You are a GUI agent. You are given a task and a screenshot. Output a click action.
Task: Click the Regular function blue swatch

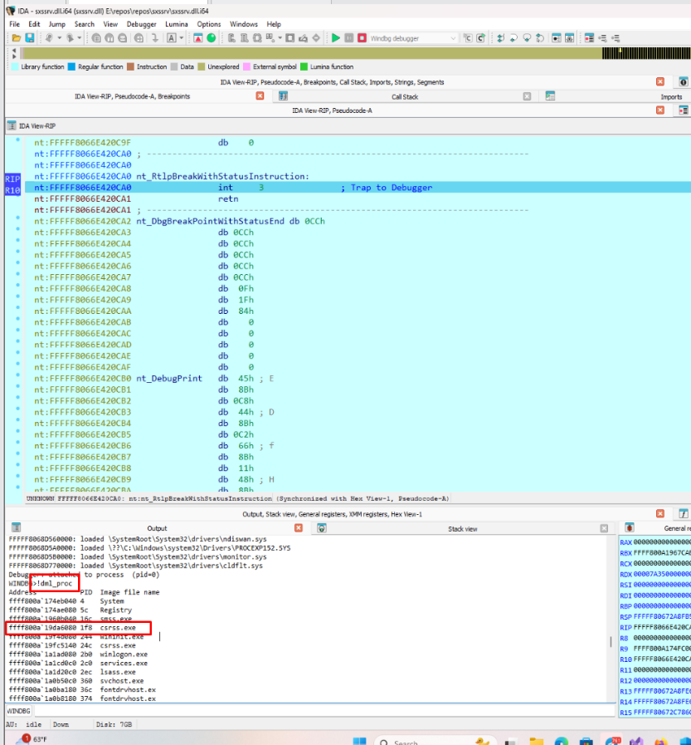71,67
